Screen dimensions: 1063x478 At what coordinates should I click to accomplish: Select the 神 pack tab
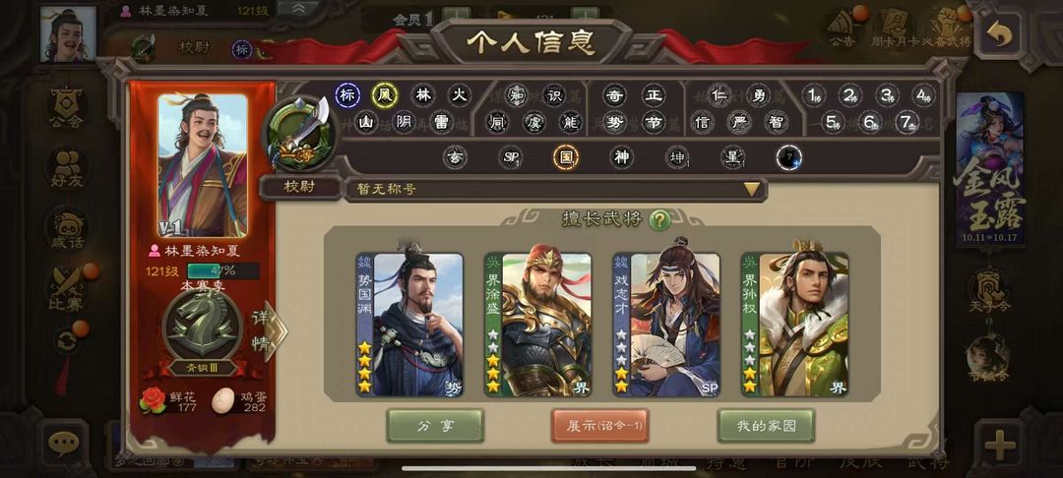click(x=621, y=157)
